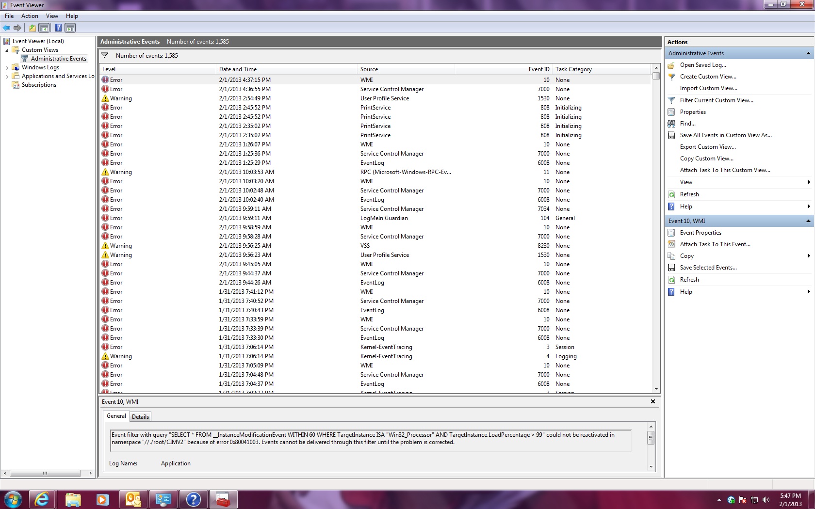Viewport: 815px width, 509px height.
Task: Click the filter funnel icon above event list
Action: click(x=105, y=55)
